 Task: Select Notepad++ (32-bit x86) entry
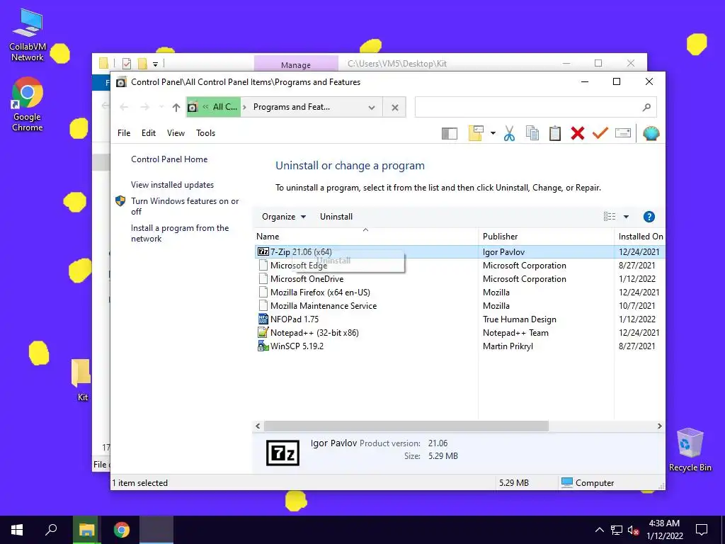[314, 333]
